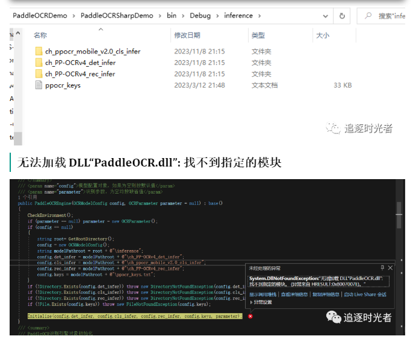
Task: Open the ch_ppocr_mobile_v2.0_cls_infer folder icon
Action: point(39,51)
